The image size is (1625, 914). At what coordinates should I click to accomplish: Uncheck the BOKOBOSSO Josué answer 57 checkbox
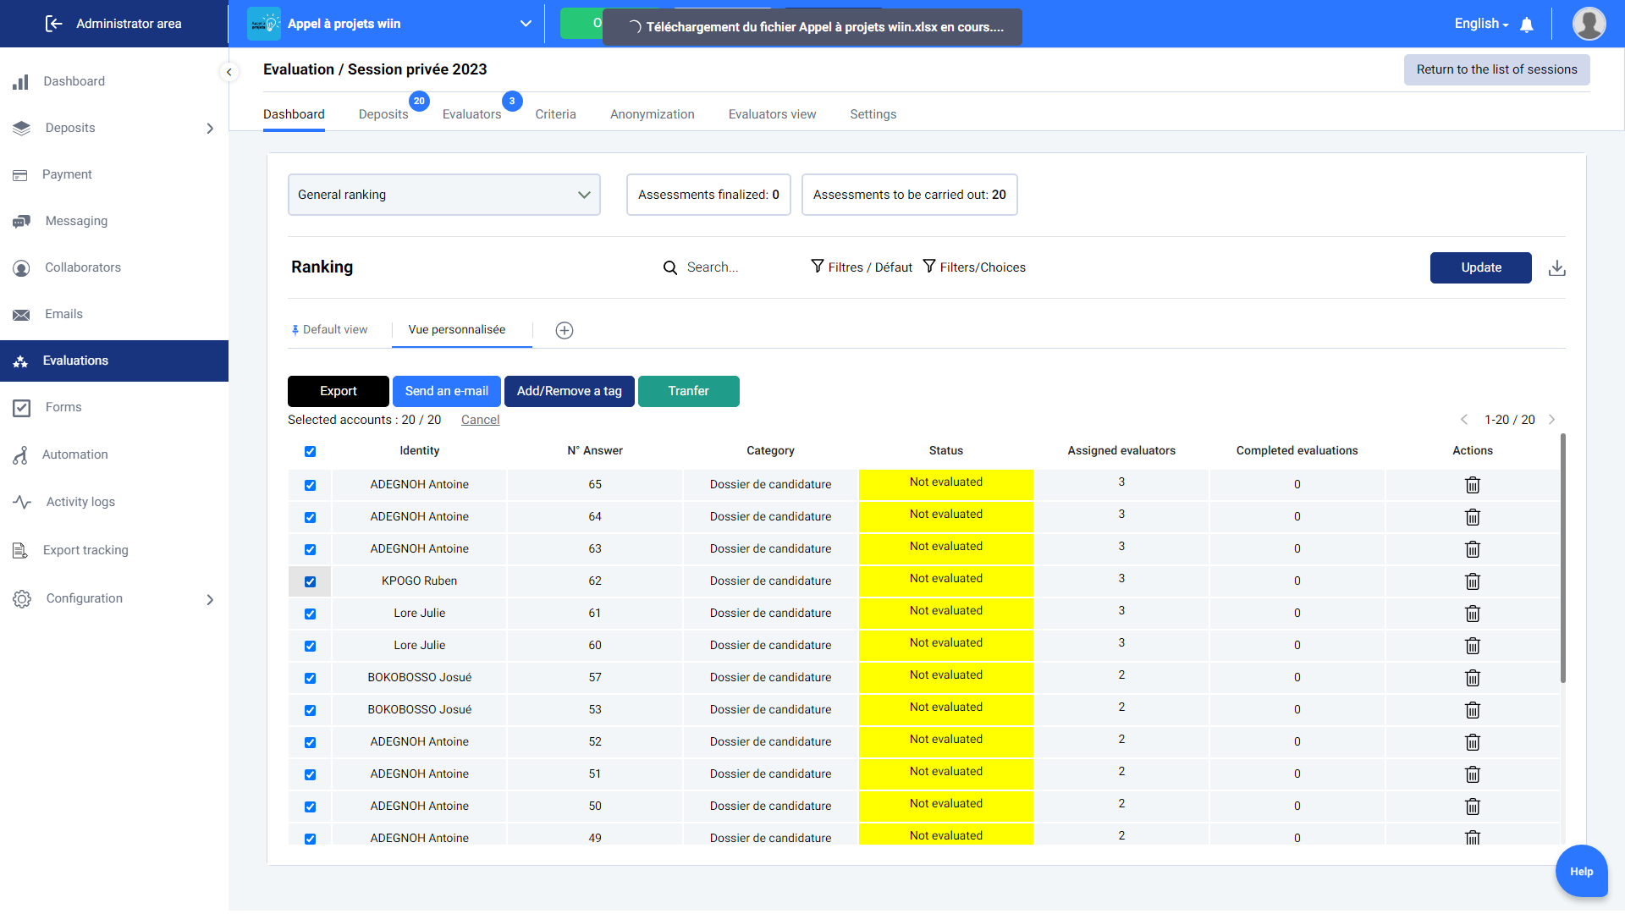(x=310, y=679)
